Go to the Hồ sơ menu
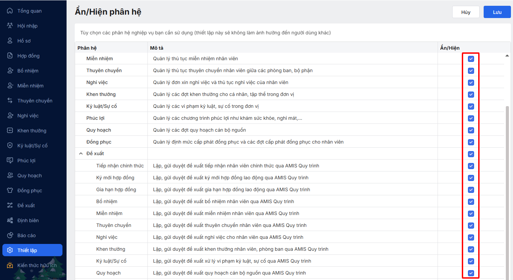This screenshot has height=280, width=513. (x=24, y=41)
